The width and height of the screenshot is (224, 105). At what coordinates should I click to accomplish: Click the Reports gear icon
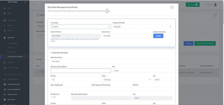point(4,31)
